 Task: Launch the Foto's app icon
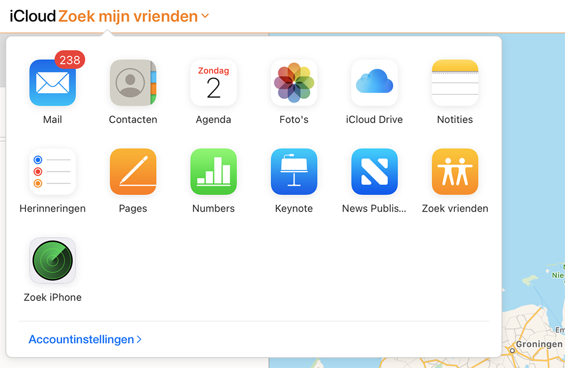click(294, 83)
